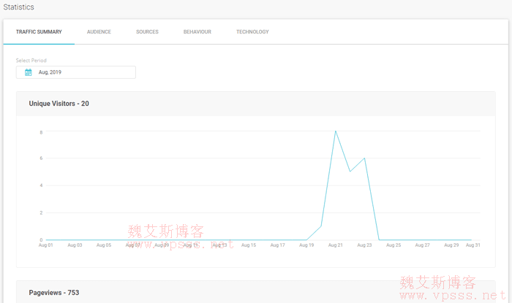Click the Aug 01 label on x-axis
This screenshot has width=512, height=303.
(x=45, y=245)
